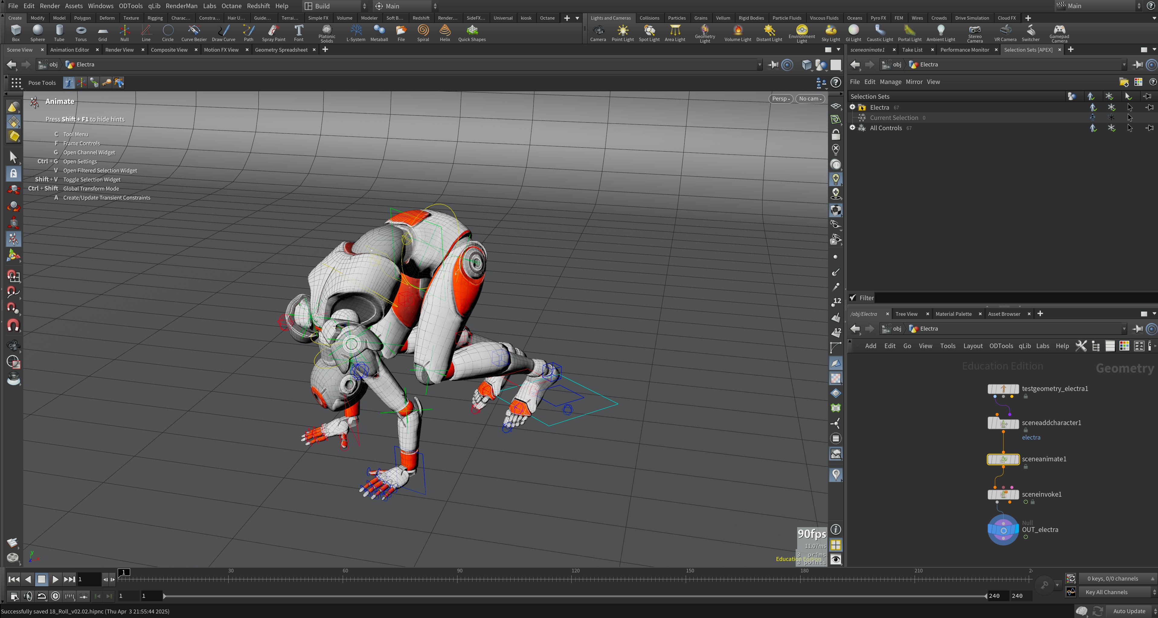Toggle Auto Update mode at bottom right
Screen dimensions: 1158x618
point(1129,611)
